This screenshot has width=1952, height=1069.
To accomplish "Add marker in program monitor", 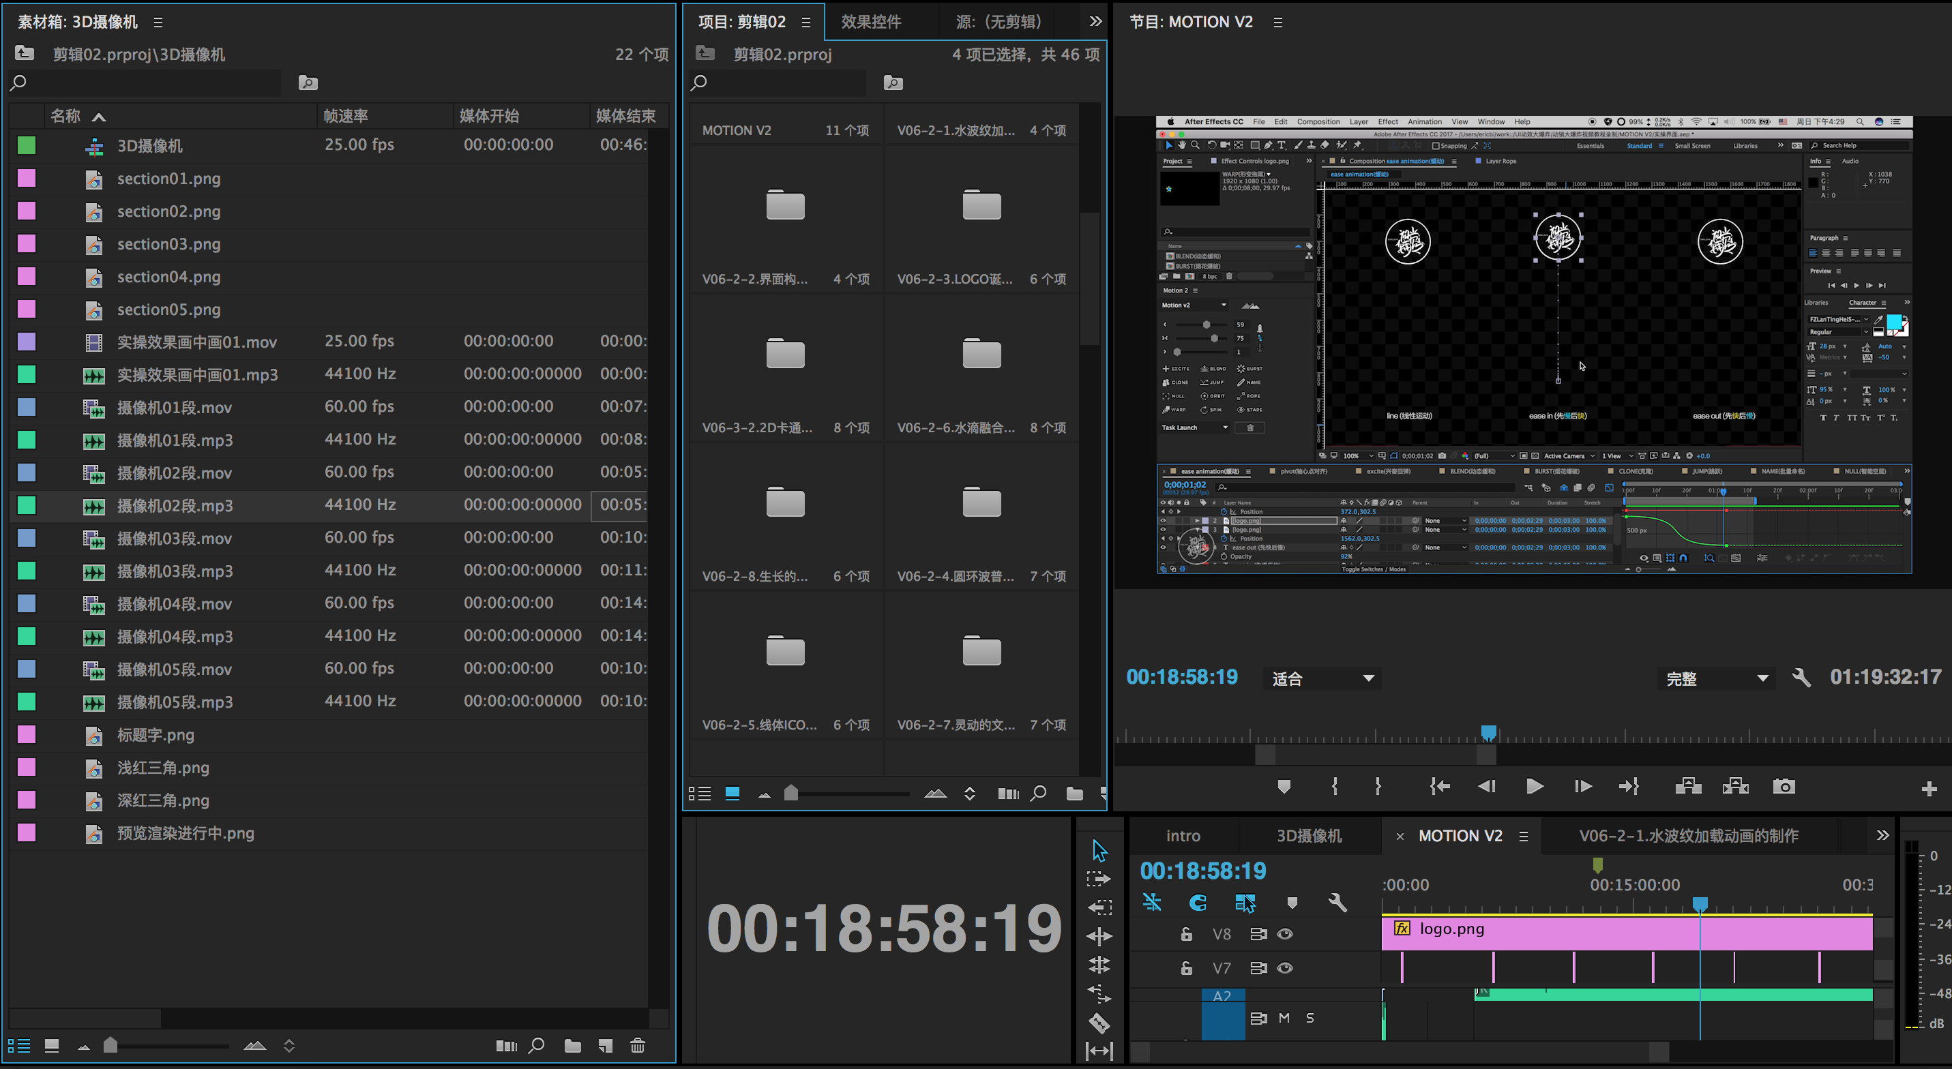I will tap(1284, 786).
